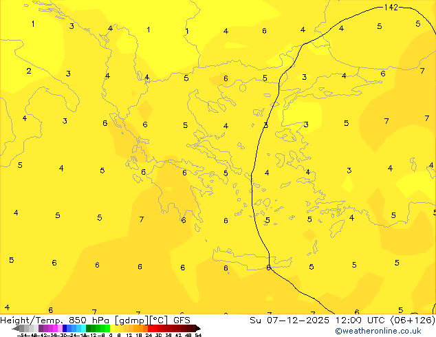Click the '54' legend scale value

point(198,335)
